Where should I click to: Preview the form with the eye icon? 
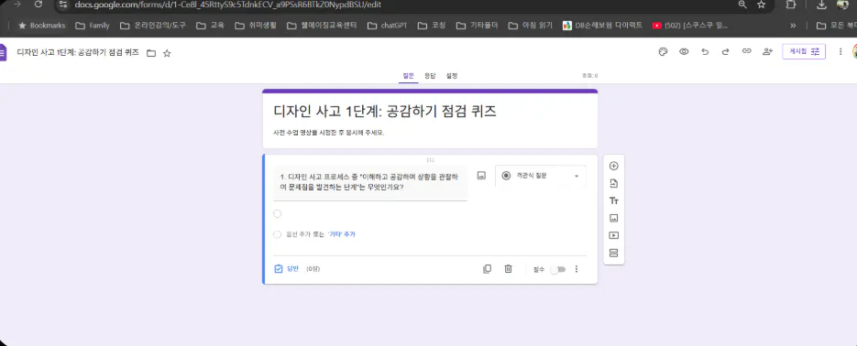(684, 52)
